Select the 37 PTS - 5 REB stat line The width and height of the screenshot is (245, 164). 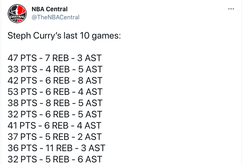point(55,137)
